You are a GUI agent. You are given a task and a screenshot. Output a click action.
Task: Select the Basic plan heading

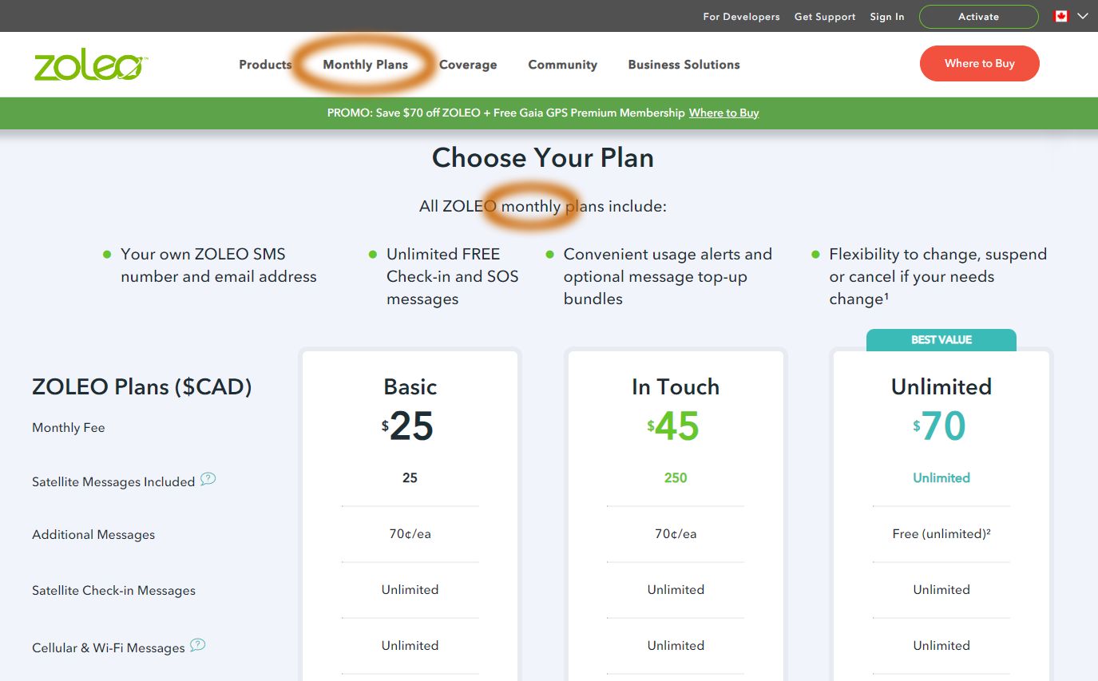410,387
